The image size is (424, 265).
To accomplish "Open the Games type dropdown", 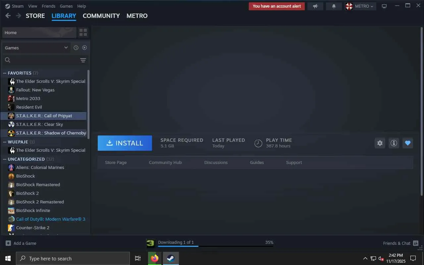I will 36,48.
